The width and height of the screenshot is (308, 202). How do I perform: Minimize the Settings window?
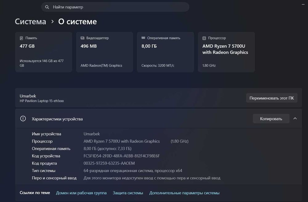[303, 4]
